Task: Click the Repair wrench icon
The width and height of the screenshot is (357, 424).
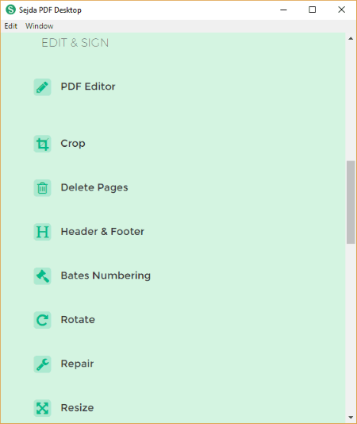Action: tap(42, 364)
